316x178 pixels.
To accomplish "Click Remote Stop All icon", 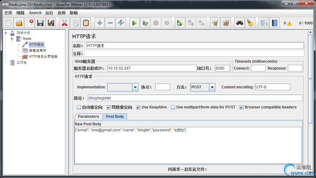I will (191, 23).
